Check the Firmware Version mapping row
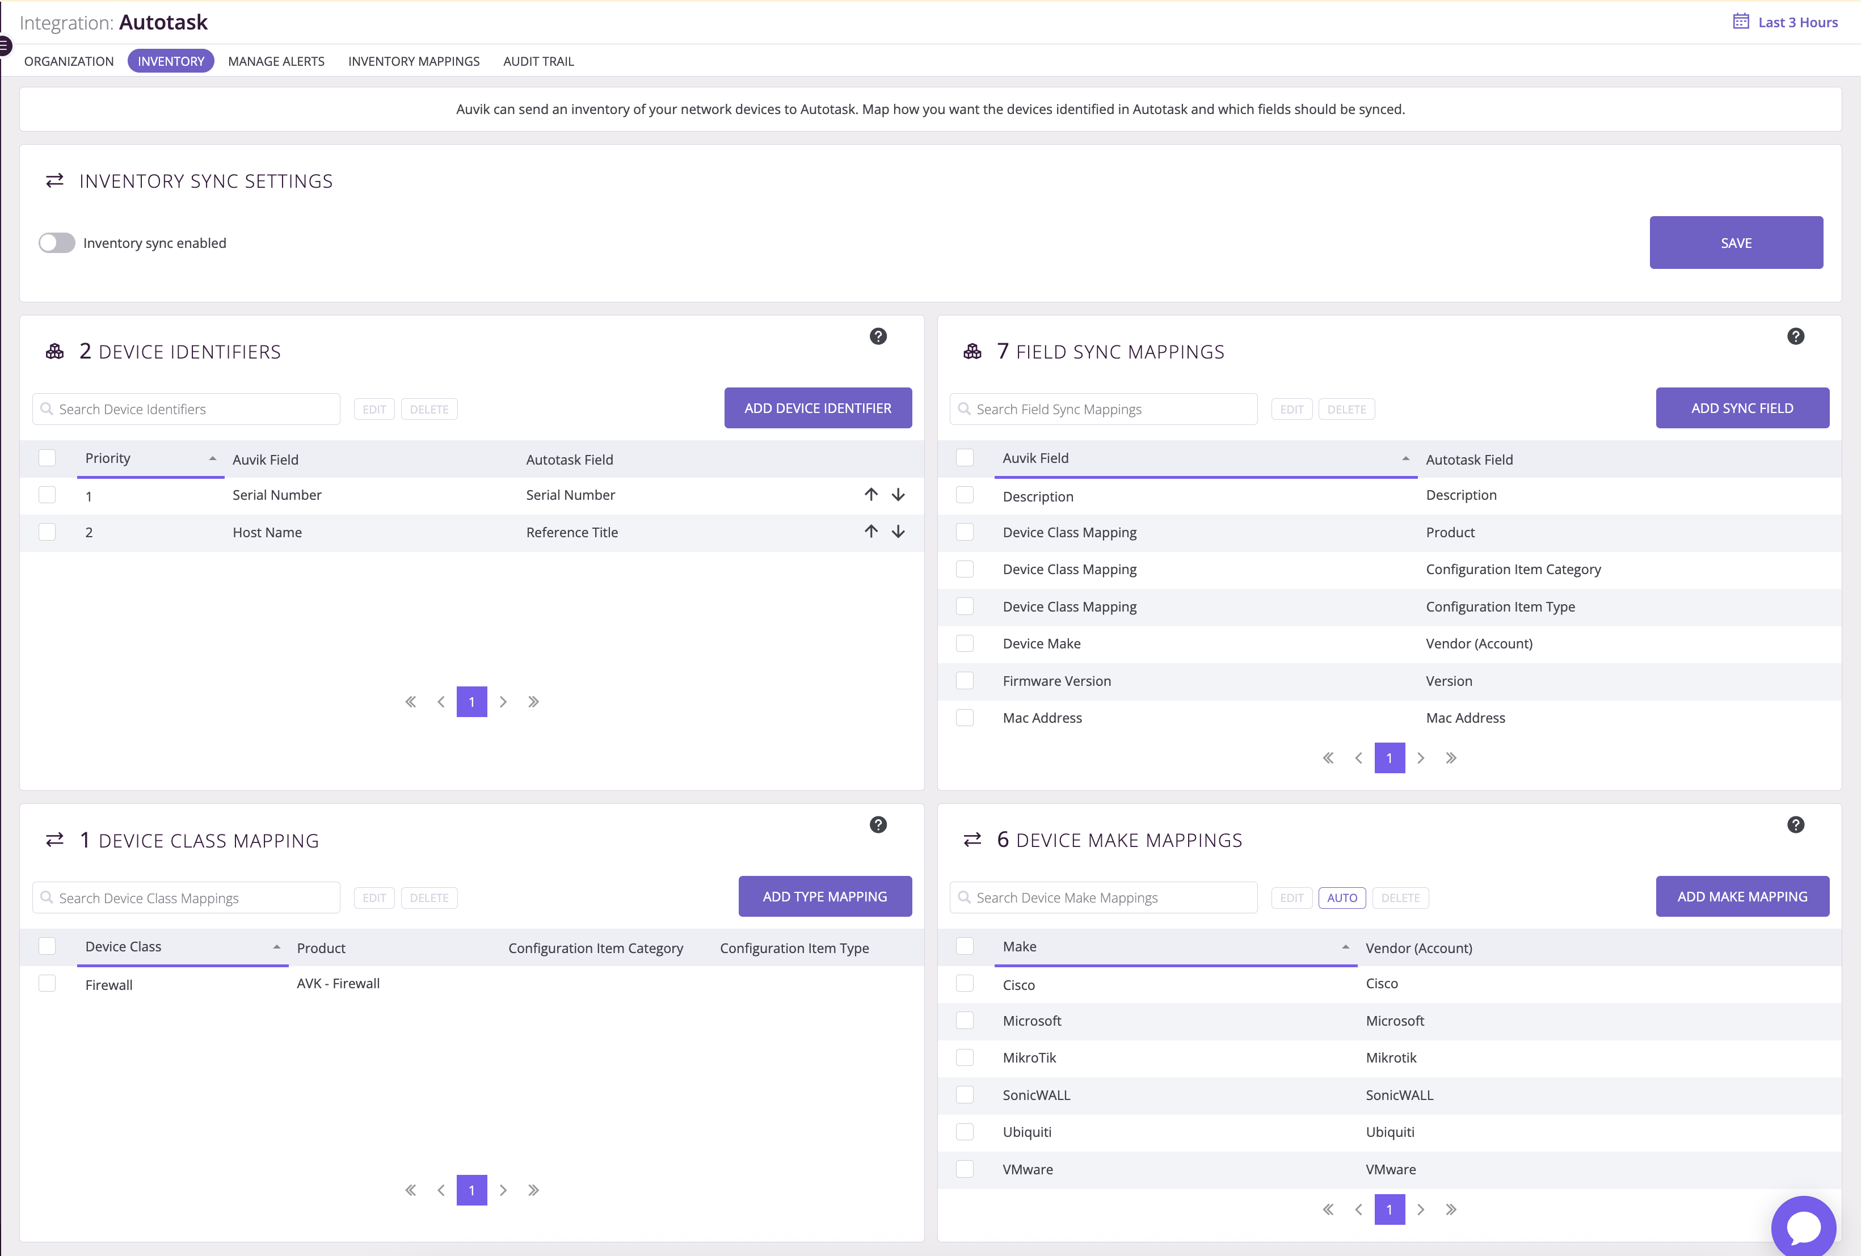The height and width of the screenshot is (1256, 1861). [965, 680]
